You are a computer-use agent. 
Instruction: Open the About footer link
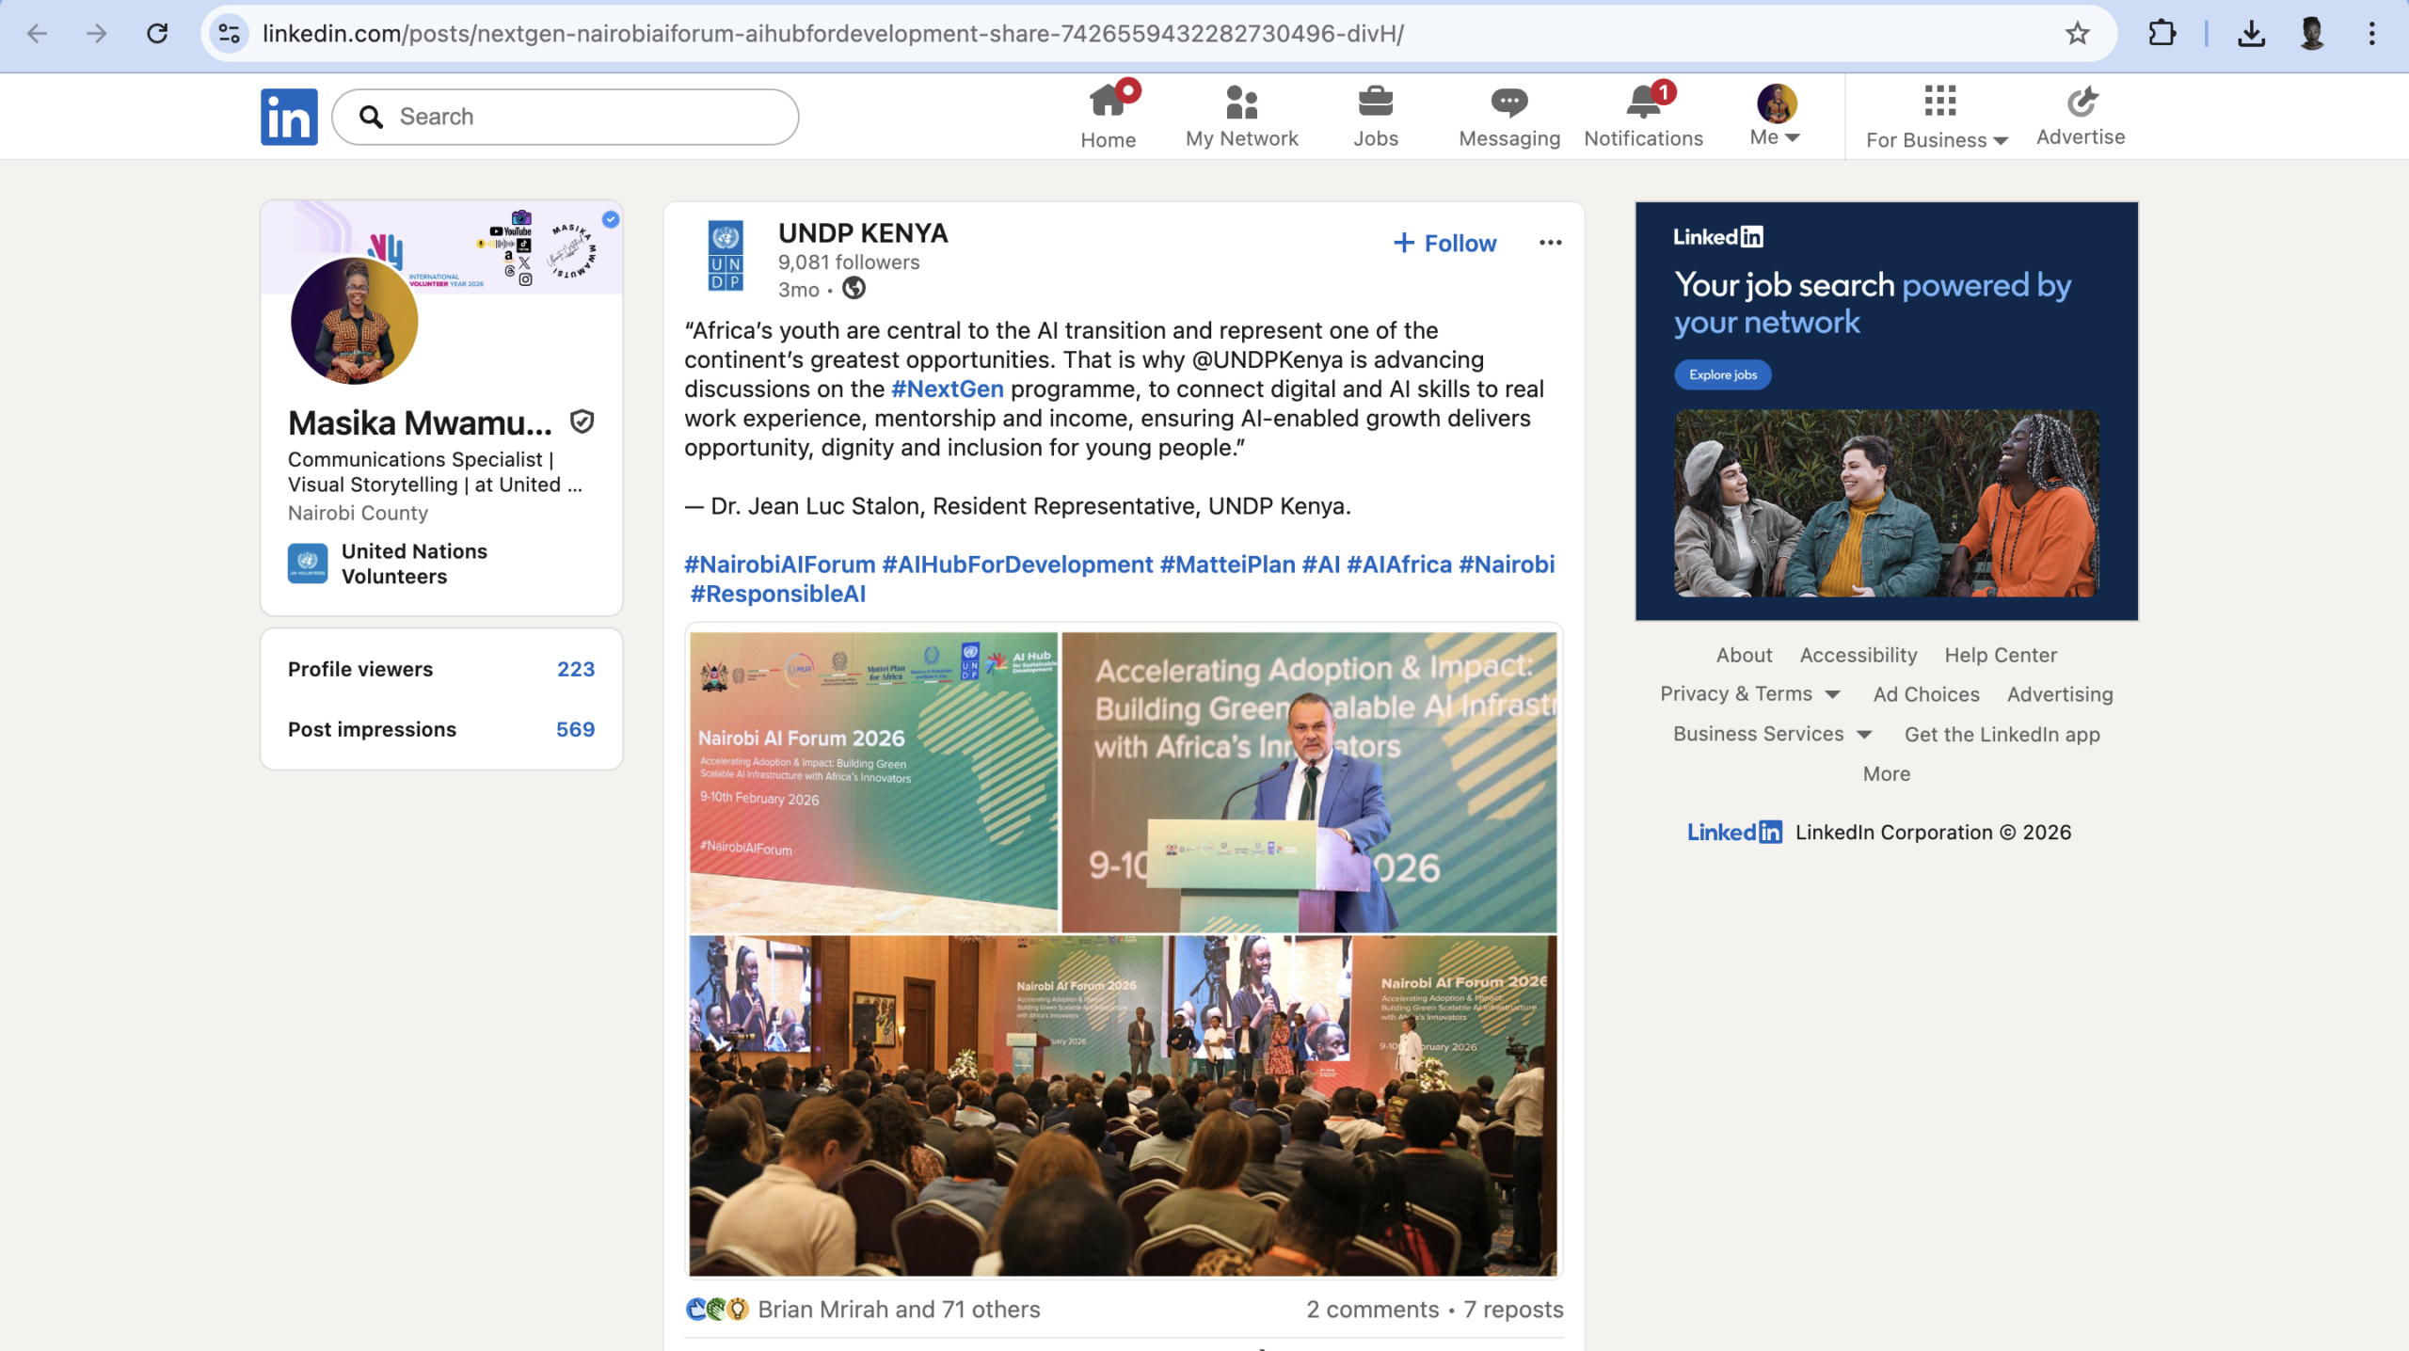pos(1744,655)
